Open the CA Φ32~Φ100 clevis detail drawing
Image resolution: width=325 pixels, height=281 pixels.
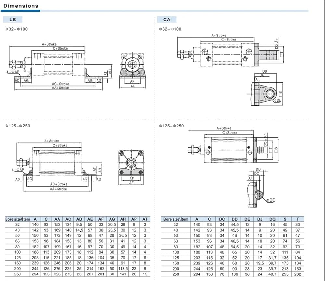(x=265, y=88)
